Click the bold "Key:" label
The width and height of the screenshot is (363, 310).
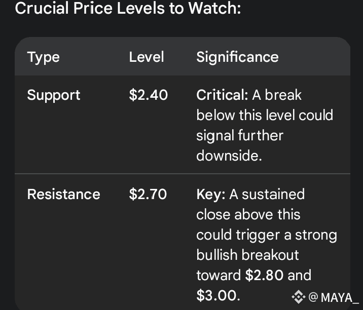point(211,194)
